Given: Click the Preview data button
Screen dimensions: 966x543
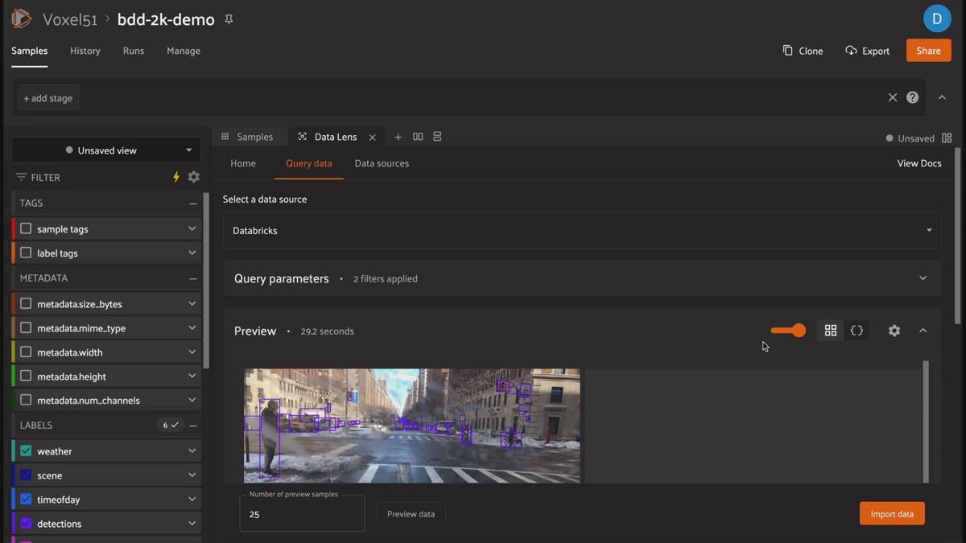Looking at the screenshot, I should pyautogui.click(x=411, y=514).
